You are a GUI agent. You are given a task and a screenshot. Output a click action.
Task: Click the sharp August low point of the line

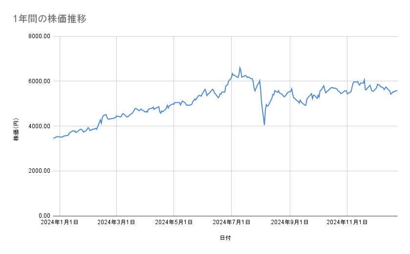[x=264, y=125]
